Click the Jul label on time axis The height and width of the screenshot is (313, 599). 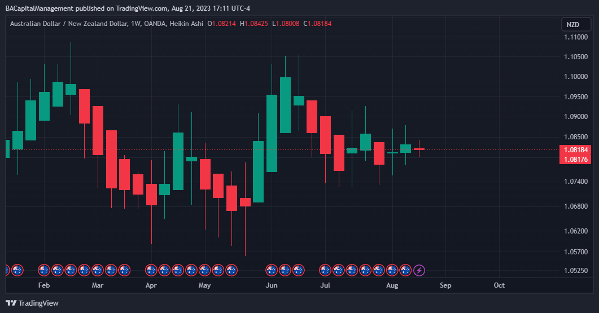pos(325,285)
